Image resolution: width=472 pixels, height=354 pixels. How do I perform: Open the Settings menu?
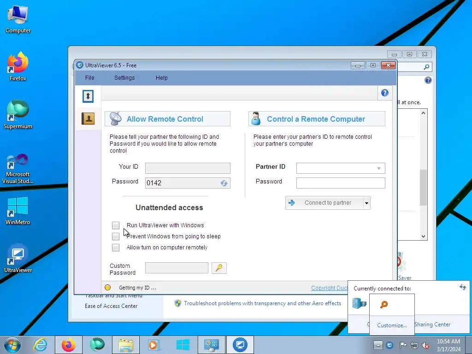click(x=124, y=77)
